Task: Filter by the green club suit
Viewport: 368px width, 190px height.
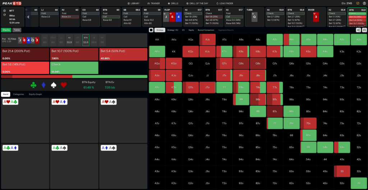Action: 33,85
